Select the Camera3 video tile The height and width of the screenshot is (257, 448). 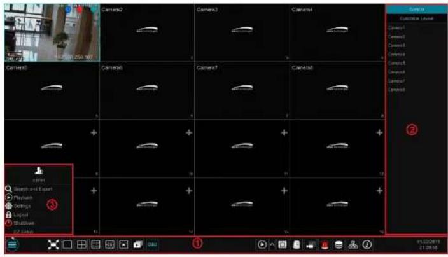(242, 32)
